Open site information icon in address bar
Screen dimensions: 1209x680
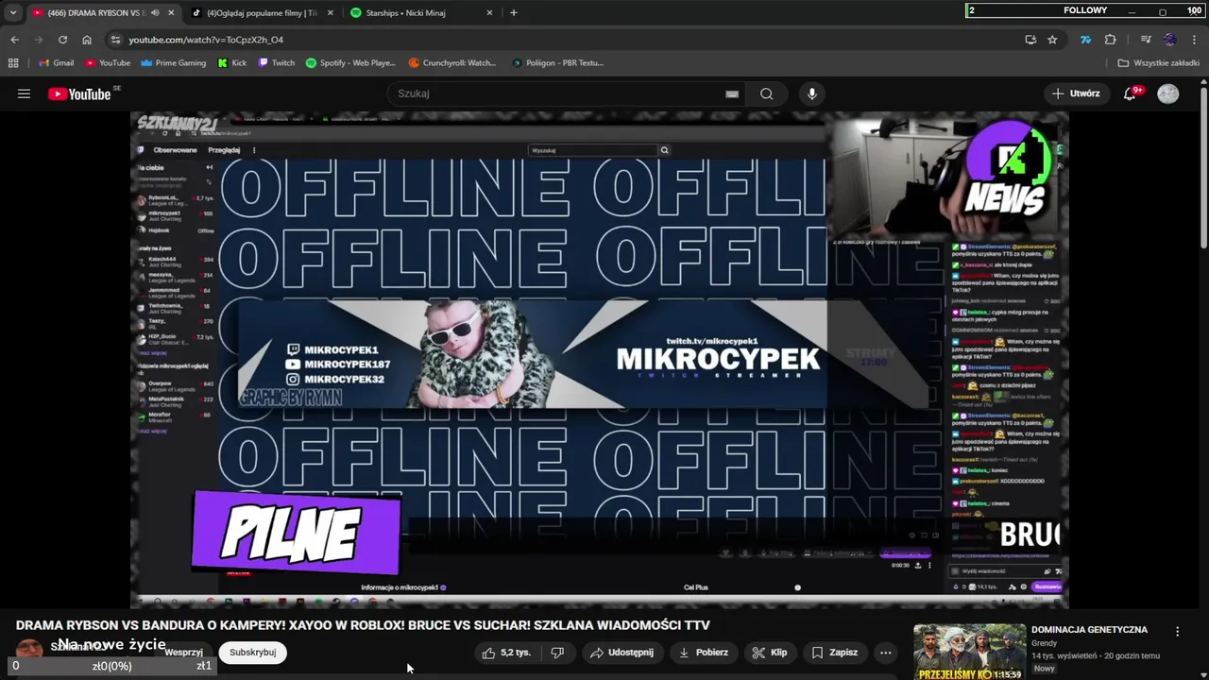coord(115,40)
